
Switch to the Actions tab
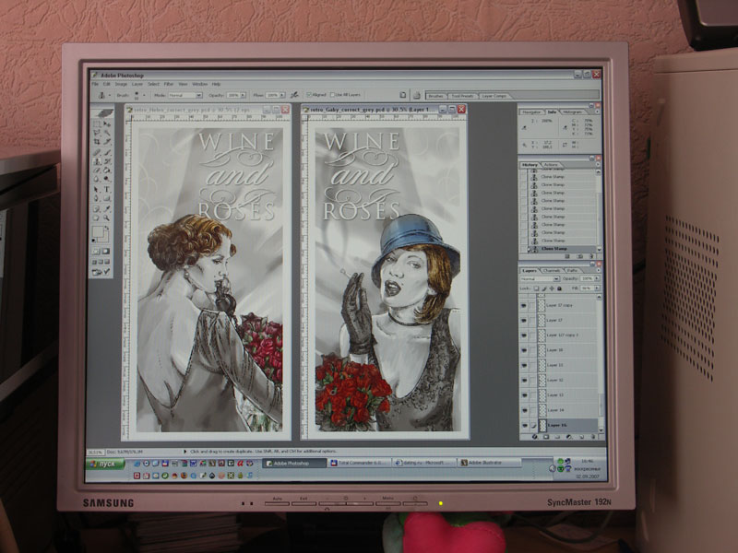[x=551, y=165]
